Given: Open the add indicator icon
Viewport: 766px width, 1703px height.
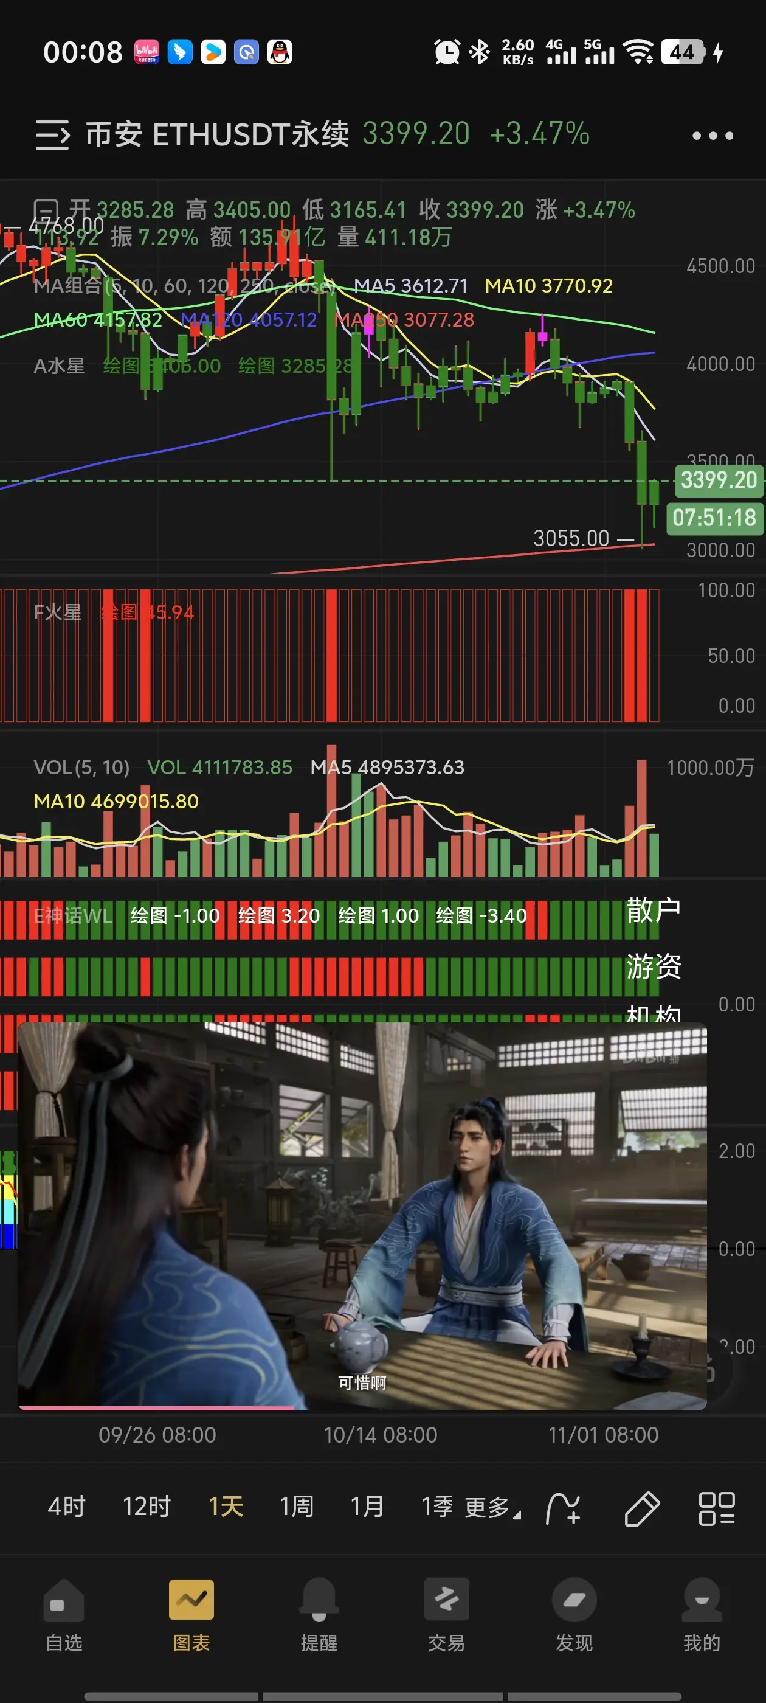Looking at the screenshot, I should pos(563,1508).
